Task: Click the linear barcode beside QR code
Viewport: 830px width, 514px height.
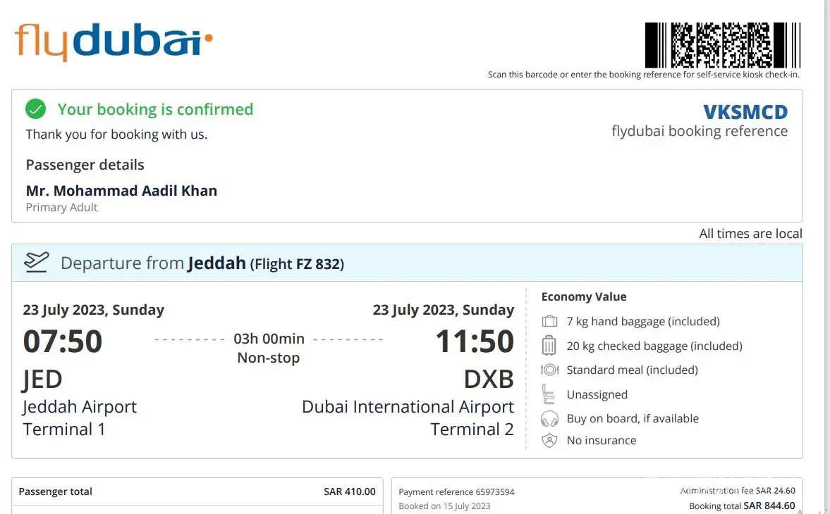Action: (x=656, y=44)
